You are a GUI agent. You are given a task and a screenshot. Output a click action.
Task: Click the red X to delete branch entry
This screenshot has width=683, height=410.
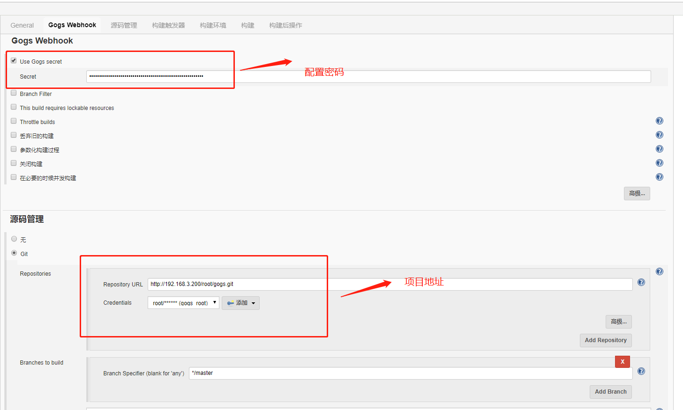[622, 361]
